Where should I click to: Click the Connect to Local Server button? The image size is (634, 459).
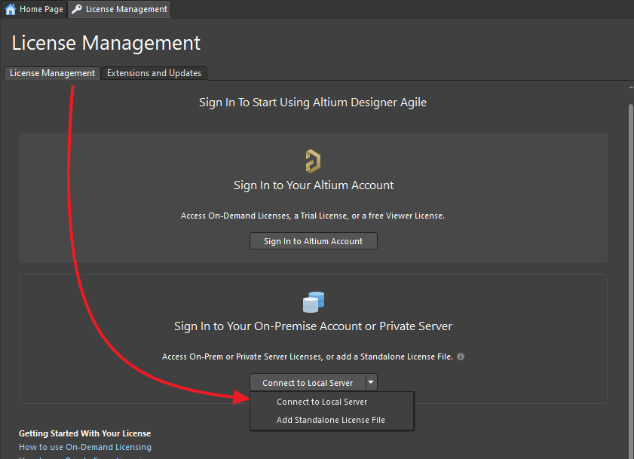tap(308, 383)
